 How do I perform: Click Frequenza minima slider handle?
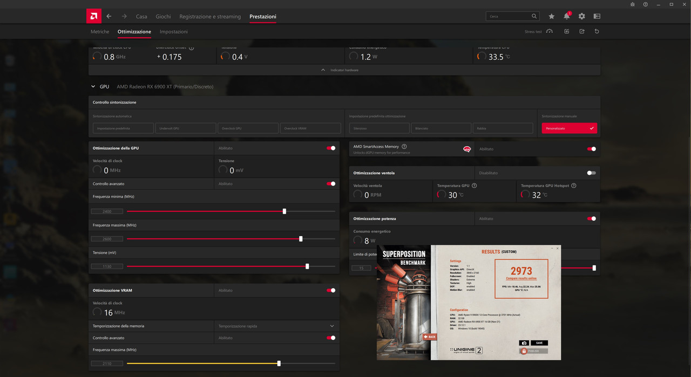284,211
